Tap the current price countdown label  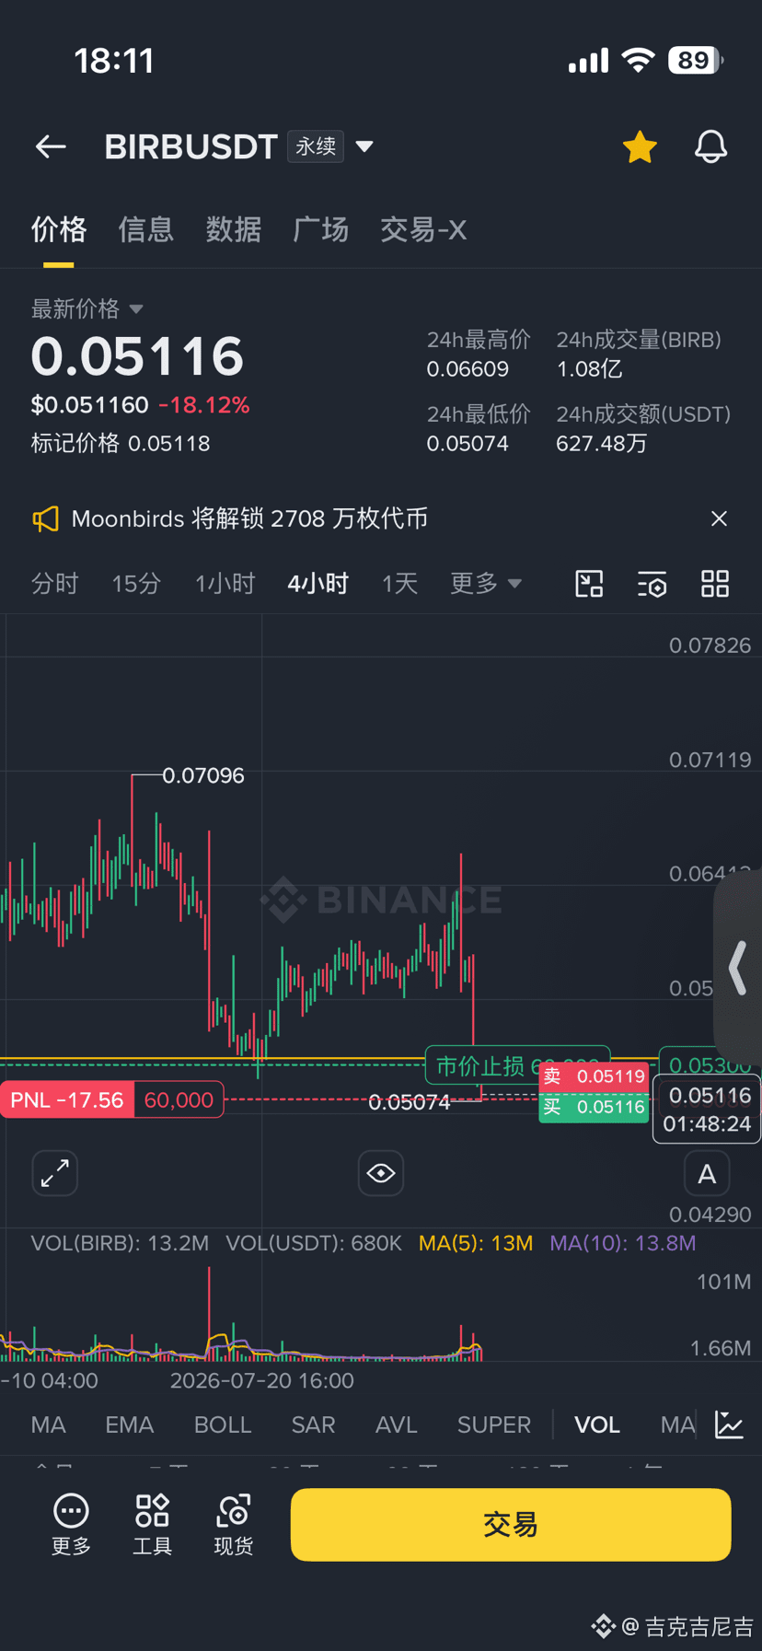pyautogui.click(x=707, y=1110)
